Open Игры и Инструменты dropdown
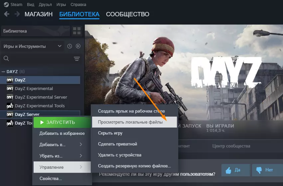Image resolution: width=283 pixels, height=186 pixels. click(x=32, y=46)
